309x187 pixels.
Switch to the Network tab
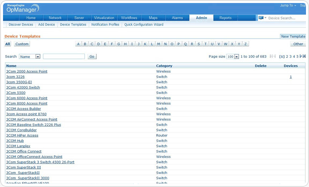[x=55, y=18]
